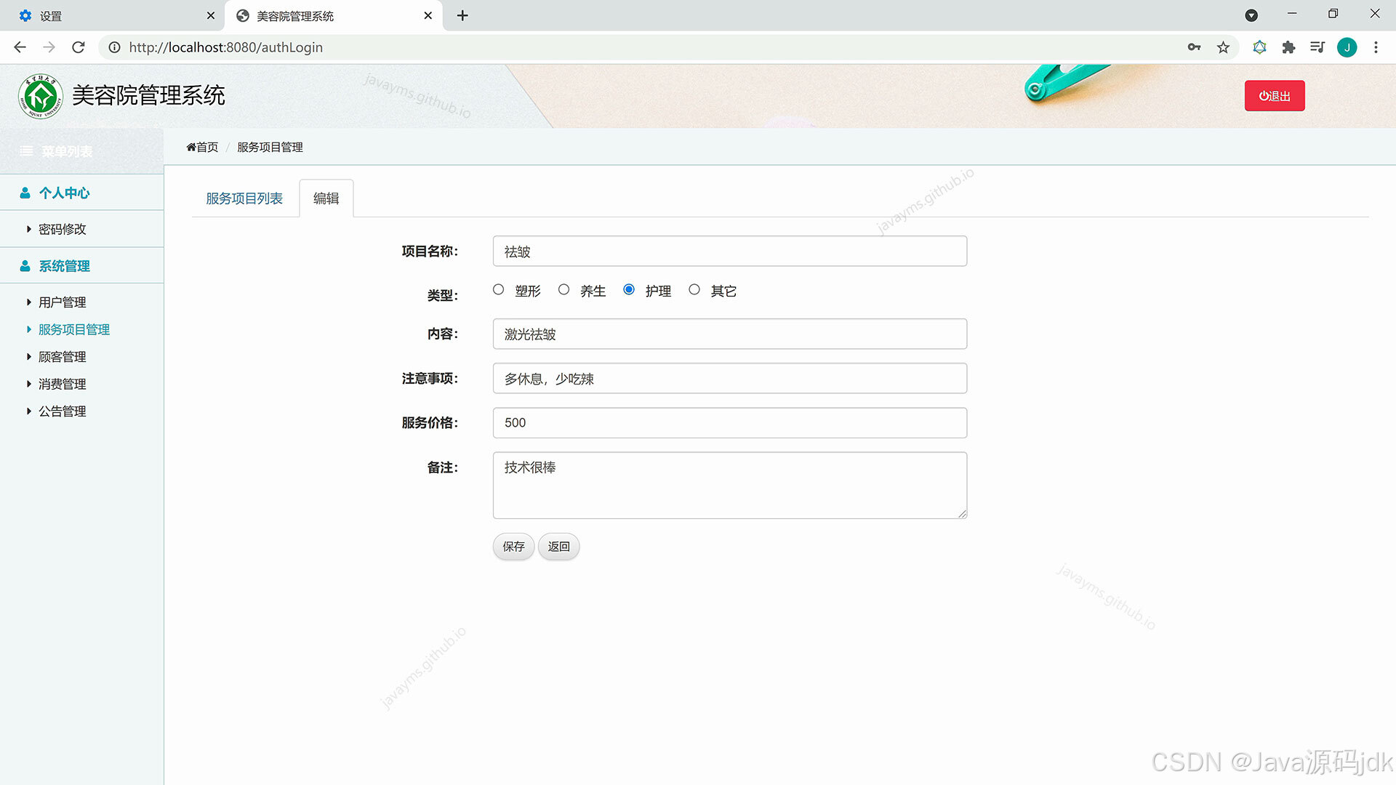Screen dimensions: 1396x785
Task: Open the media control playlist icon
Action: (1317, 47)
